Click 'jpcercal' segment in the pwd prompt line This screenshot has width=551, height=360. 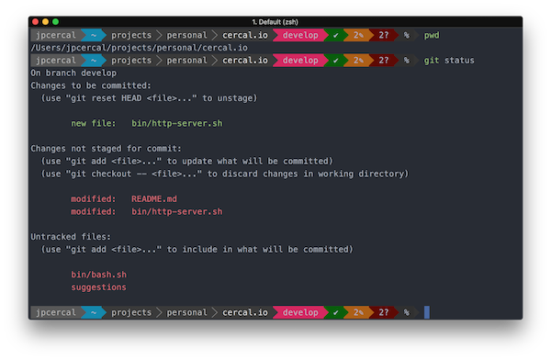tap(56, 35)
